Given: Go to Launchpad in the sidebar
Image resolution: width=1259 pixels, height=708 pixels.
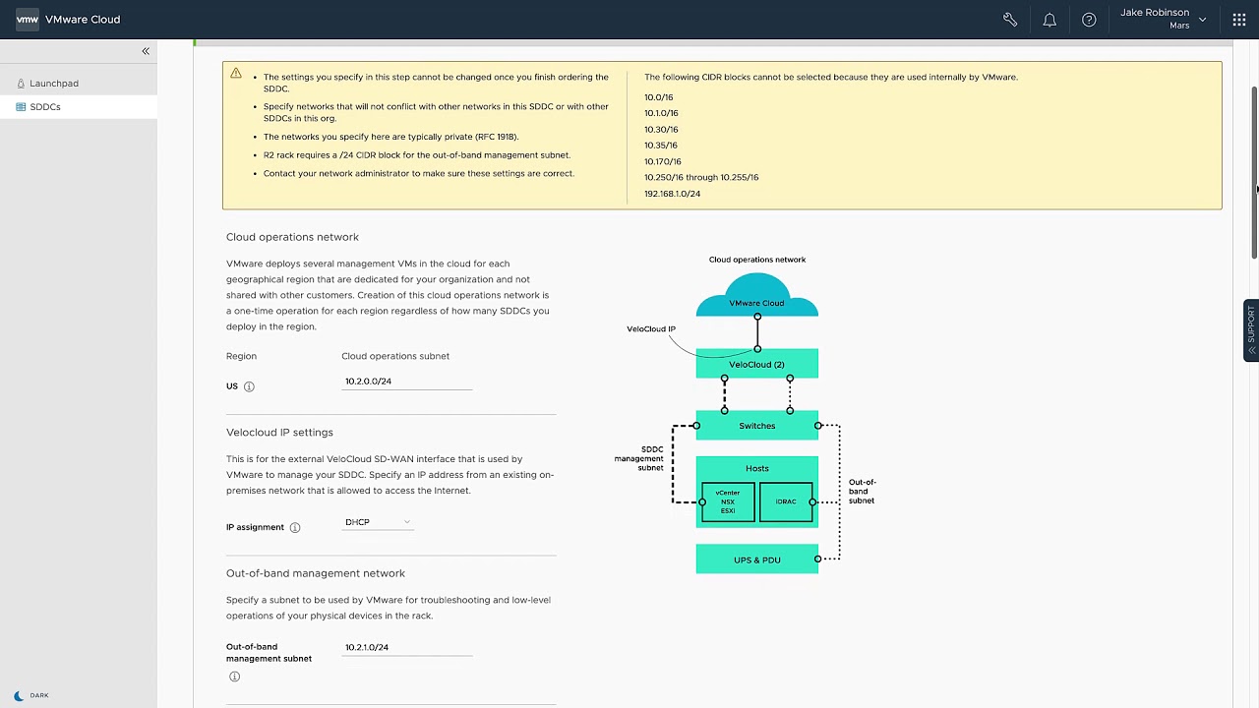Looking at the screenshot, I should (x=53, y=84).
